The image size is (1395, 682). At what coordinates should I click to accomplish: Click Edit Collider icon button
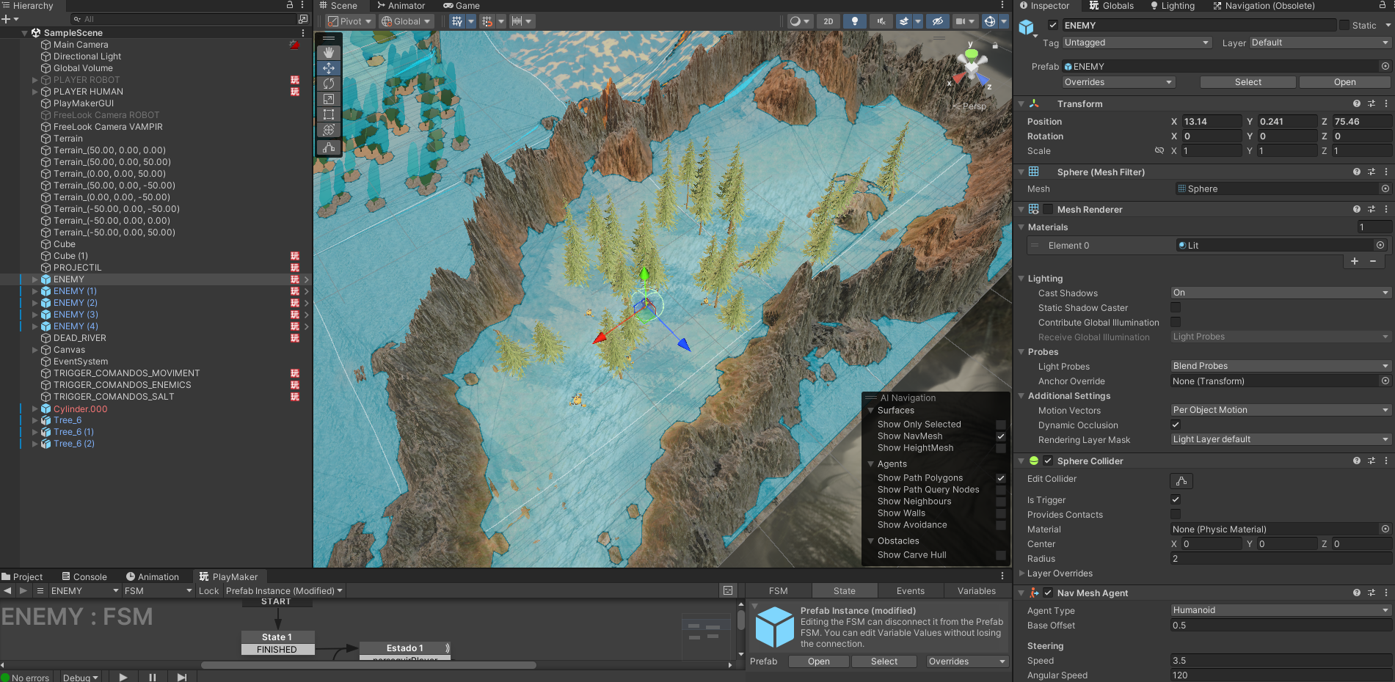1181,481
